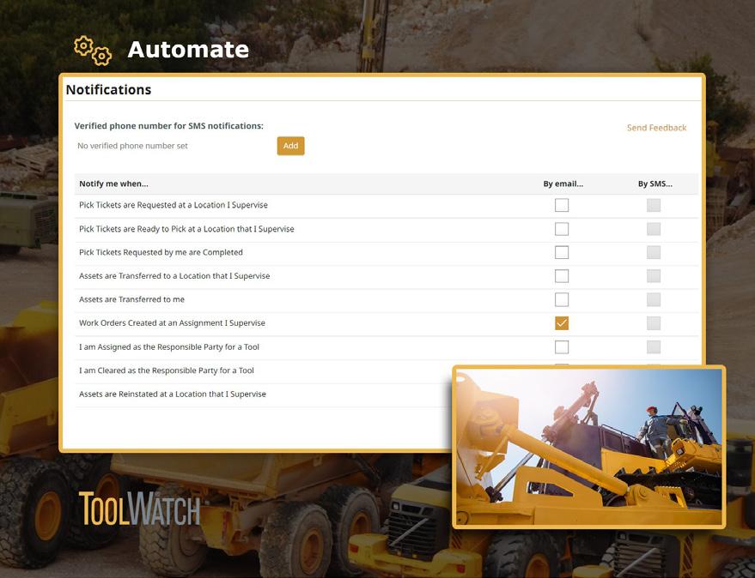The height and width of the screenshot is (578, 755).
Task: Click 'No verified phone number set' field
Action: point(132,146)
